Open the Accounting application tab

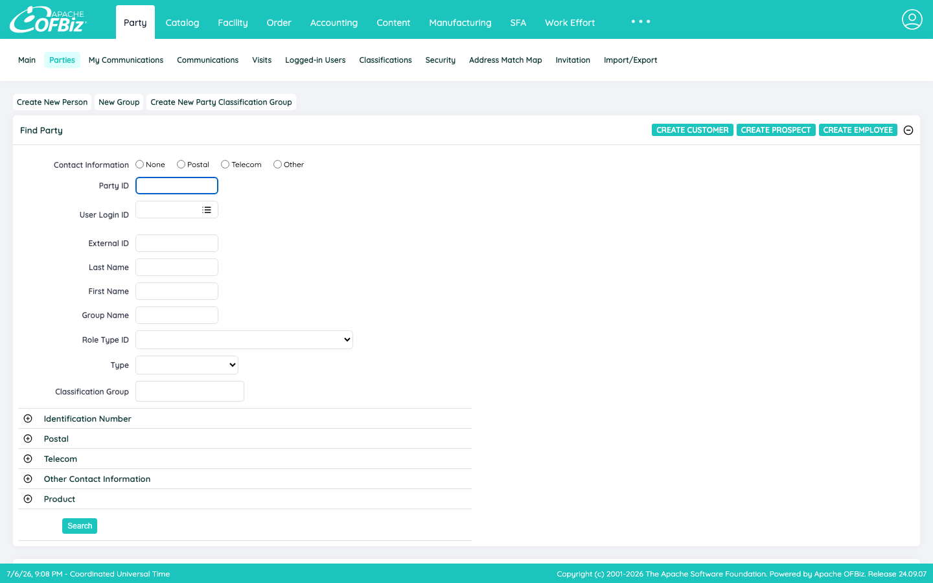(x=334, y=23)
